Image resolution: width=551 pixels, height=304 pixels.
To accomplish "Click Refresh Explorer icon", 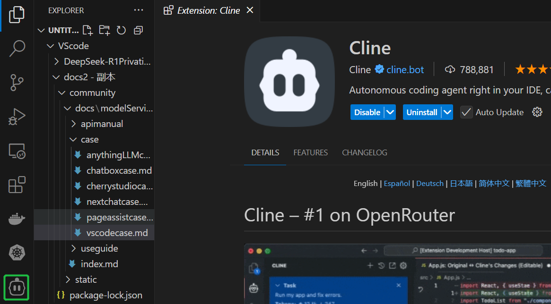I will tap(122, 30).
